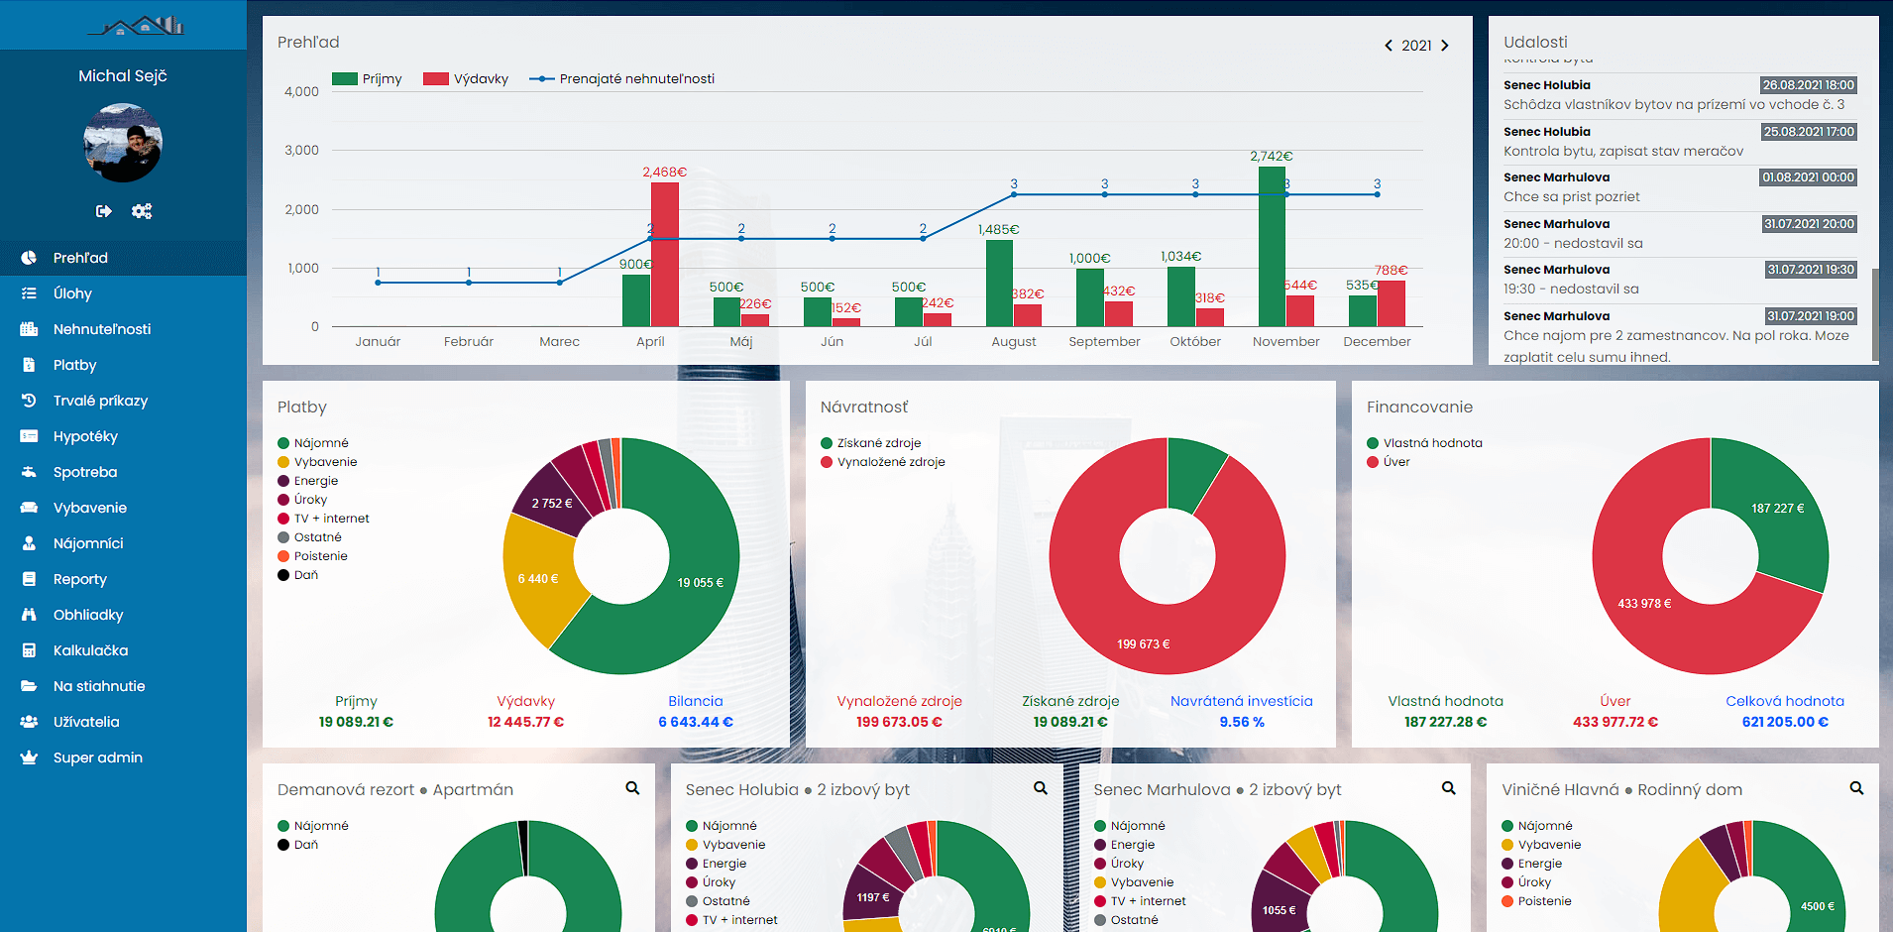Toggle Prenajaté nehnuteľnosti line in legend

[622, 79]
